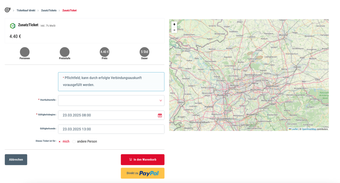Zoom out on the map
This screenshot has height=183, width=340.
[x=174, y=30]
